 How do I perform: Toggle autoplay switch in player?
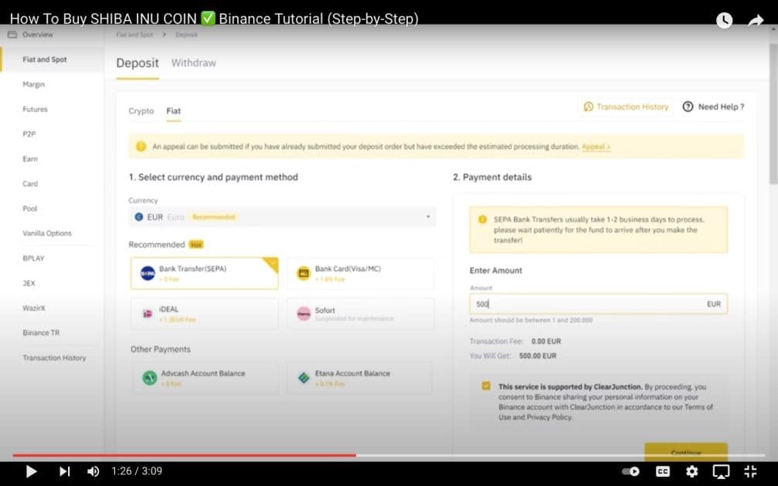click(x=630, y=471)
